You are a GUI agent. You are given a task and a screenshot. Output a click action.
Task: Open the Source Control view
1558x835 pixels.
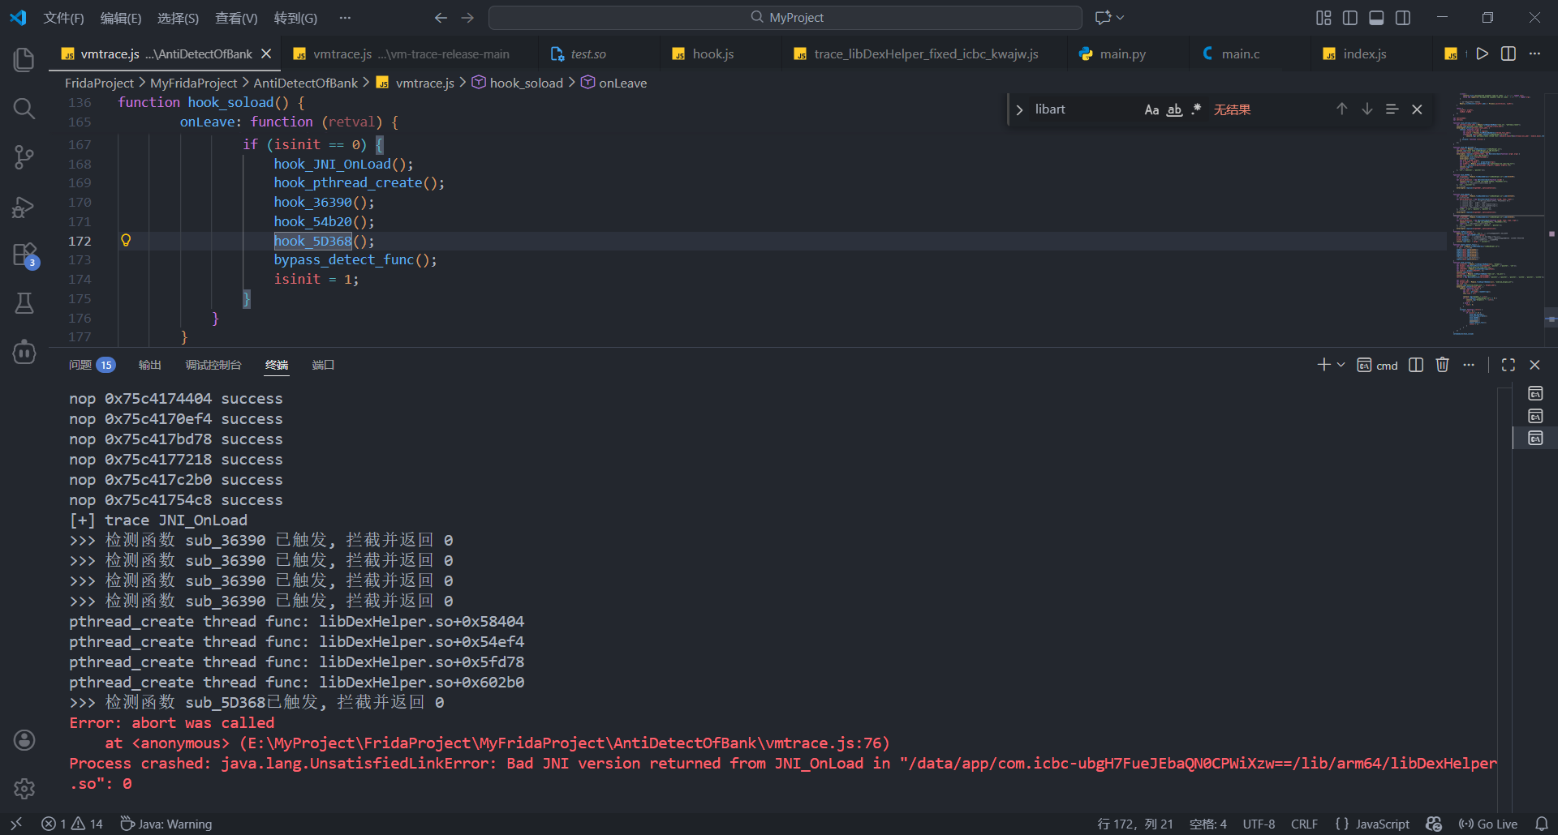point(24,157)
